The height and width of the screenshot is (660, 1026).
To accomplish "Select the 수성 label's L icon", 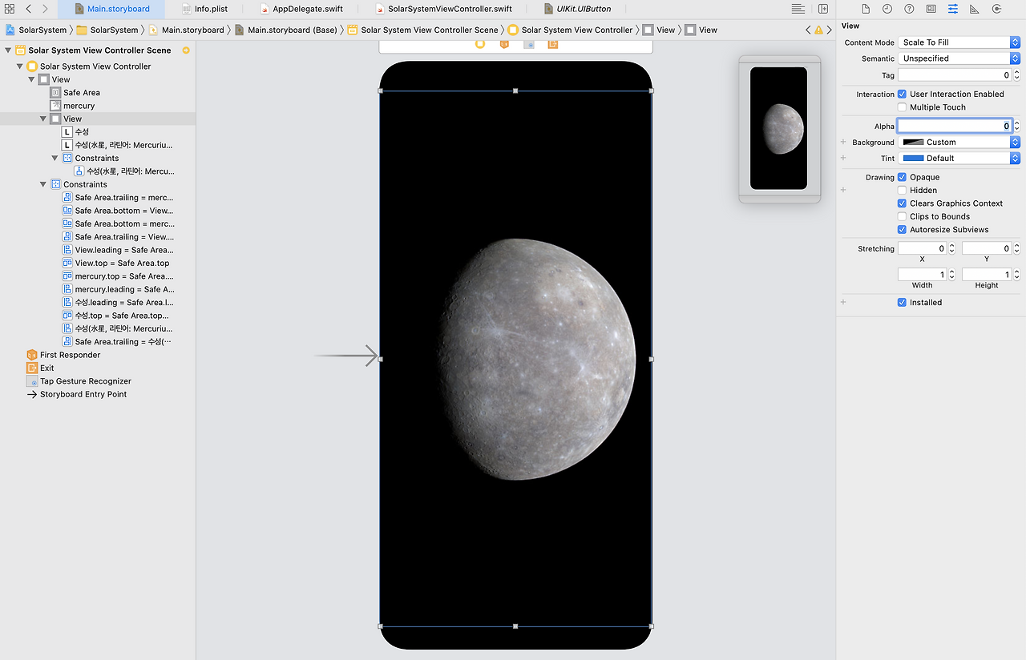I will point(67,131).
